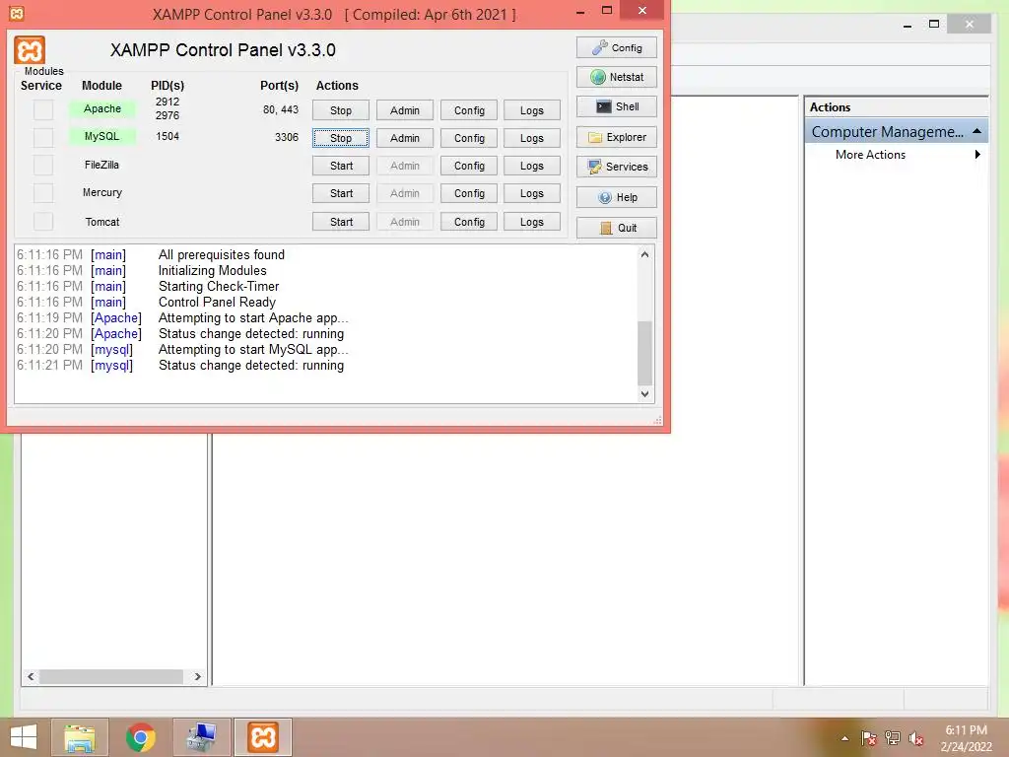Click the log panel scrollbar thumb
Image resolution: width=1009 pixels, height=757 pixels.
pos(644,352)
